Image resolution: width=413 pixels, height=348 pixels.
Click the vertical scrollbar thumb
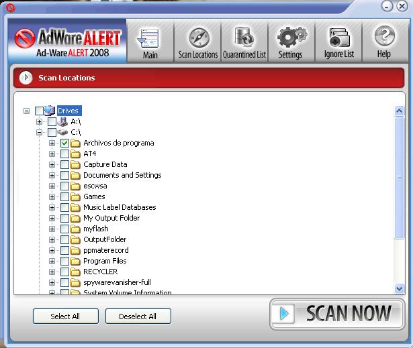pos(399,178)
